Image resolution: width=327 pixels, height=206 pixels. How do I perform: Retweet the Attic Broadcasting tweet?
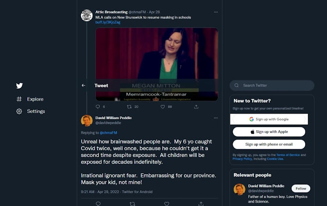130,107
